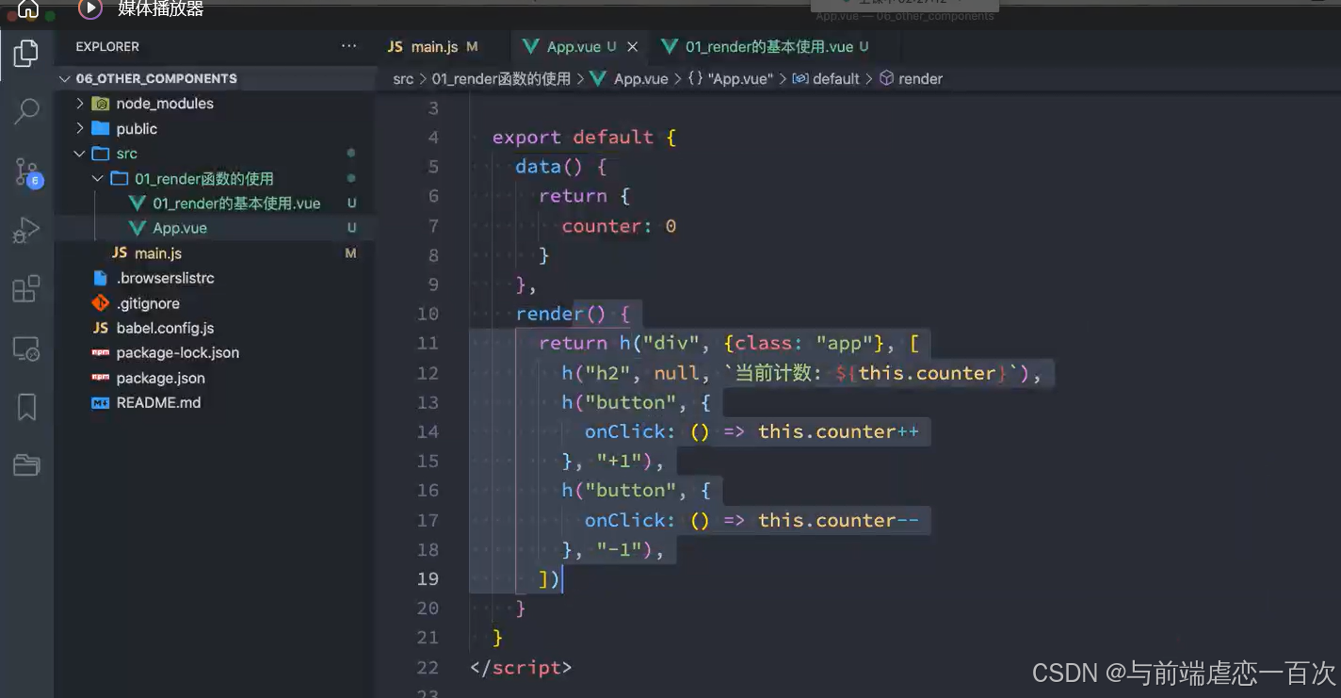The height and width of the screenshot is (698, 1341).
Task: Click the home icon at top left
Action: [x=28, y=9]
